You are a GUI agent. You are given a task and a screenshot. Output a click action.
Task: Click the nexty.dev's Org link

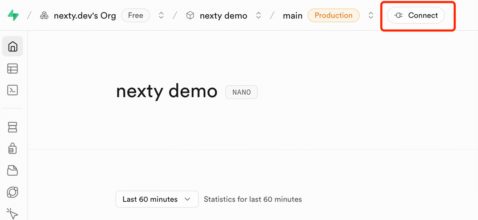[85, 16]
